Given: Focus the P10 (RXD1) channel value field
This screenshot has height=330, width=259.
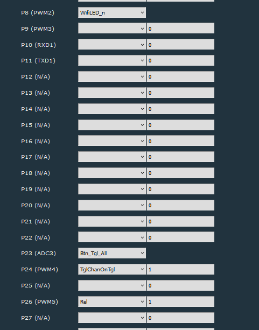Looking at the screenshot, I should pyautogui.click(x=180, y=44).
